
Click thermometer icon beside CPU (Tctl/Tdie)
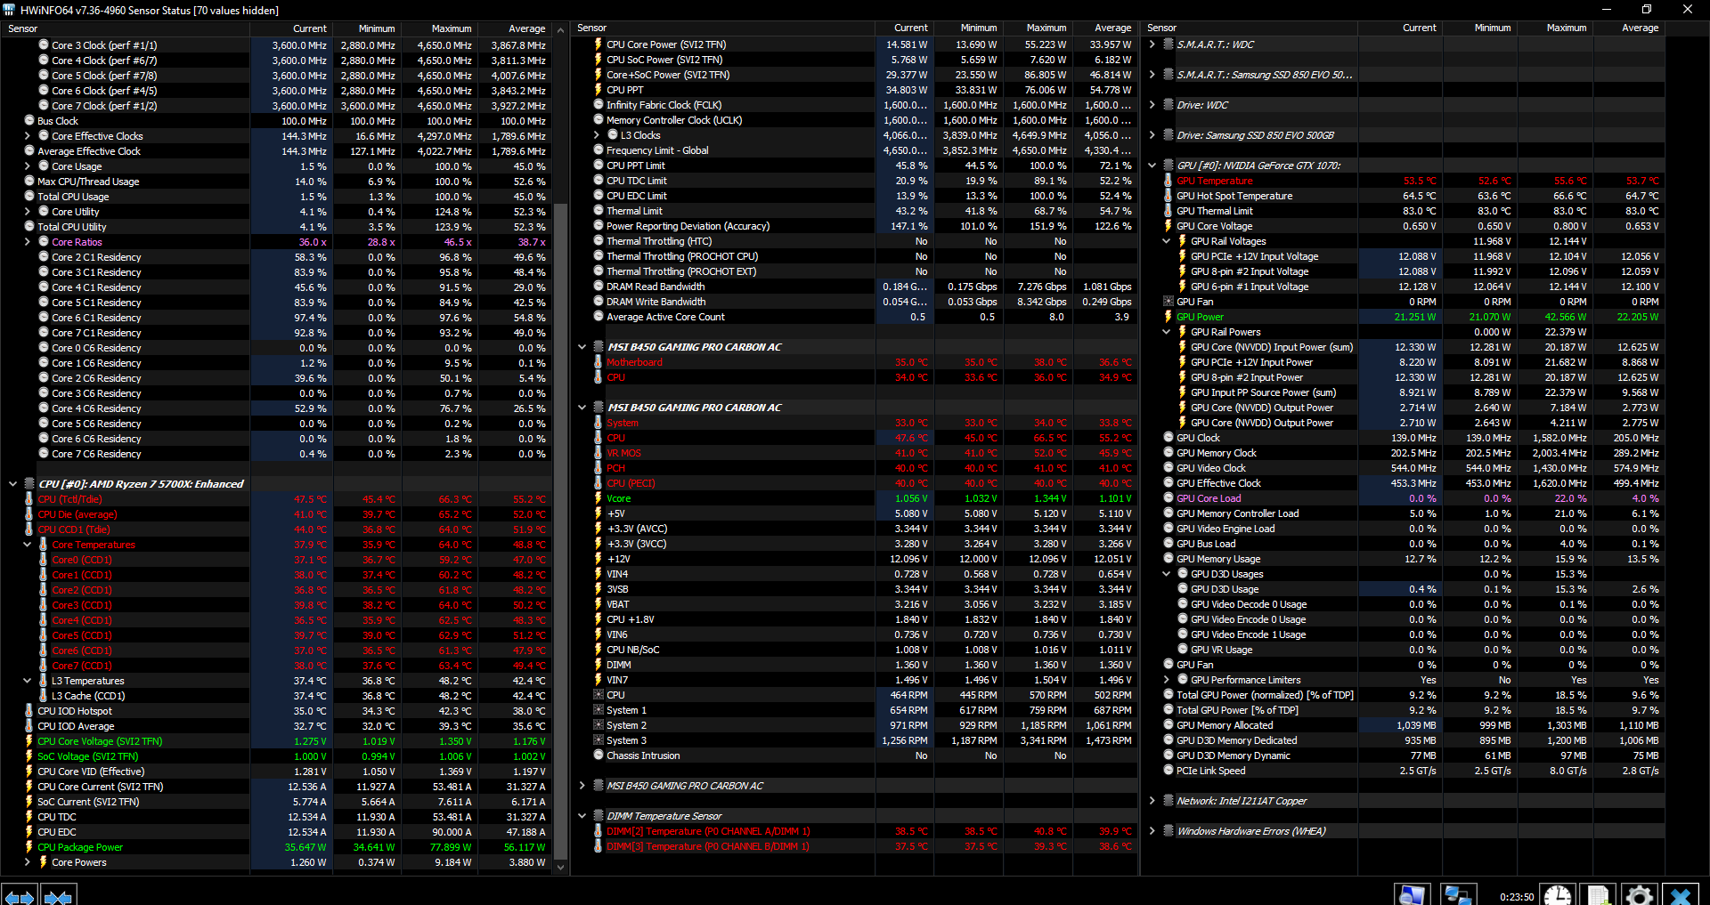[x=29, y=499]
